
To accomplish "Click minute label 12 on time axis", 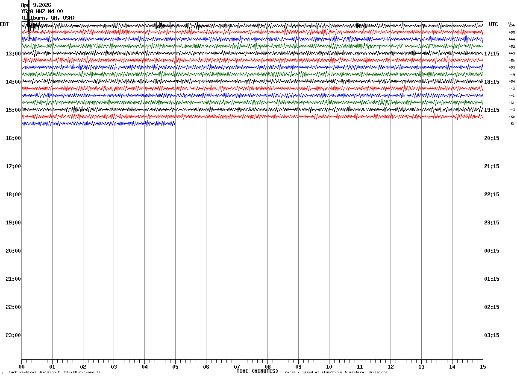I will click(391, 367).
